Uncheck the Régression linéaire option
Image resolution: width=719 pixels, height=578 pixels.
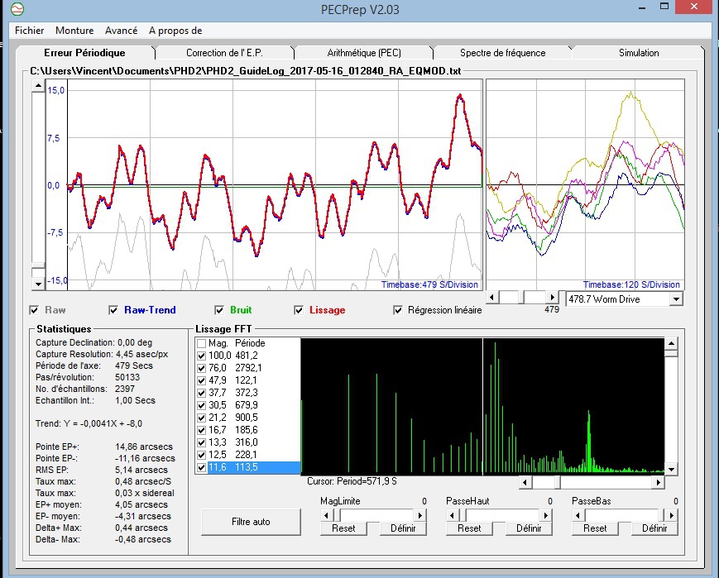point(398,310)
